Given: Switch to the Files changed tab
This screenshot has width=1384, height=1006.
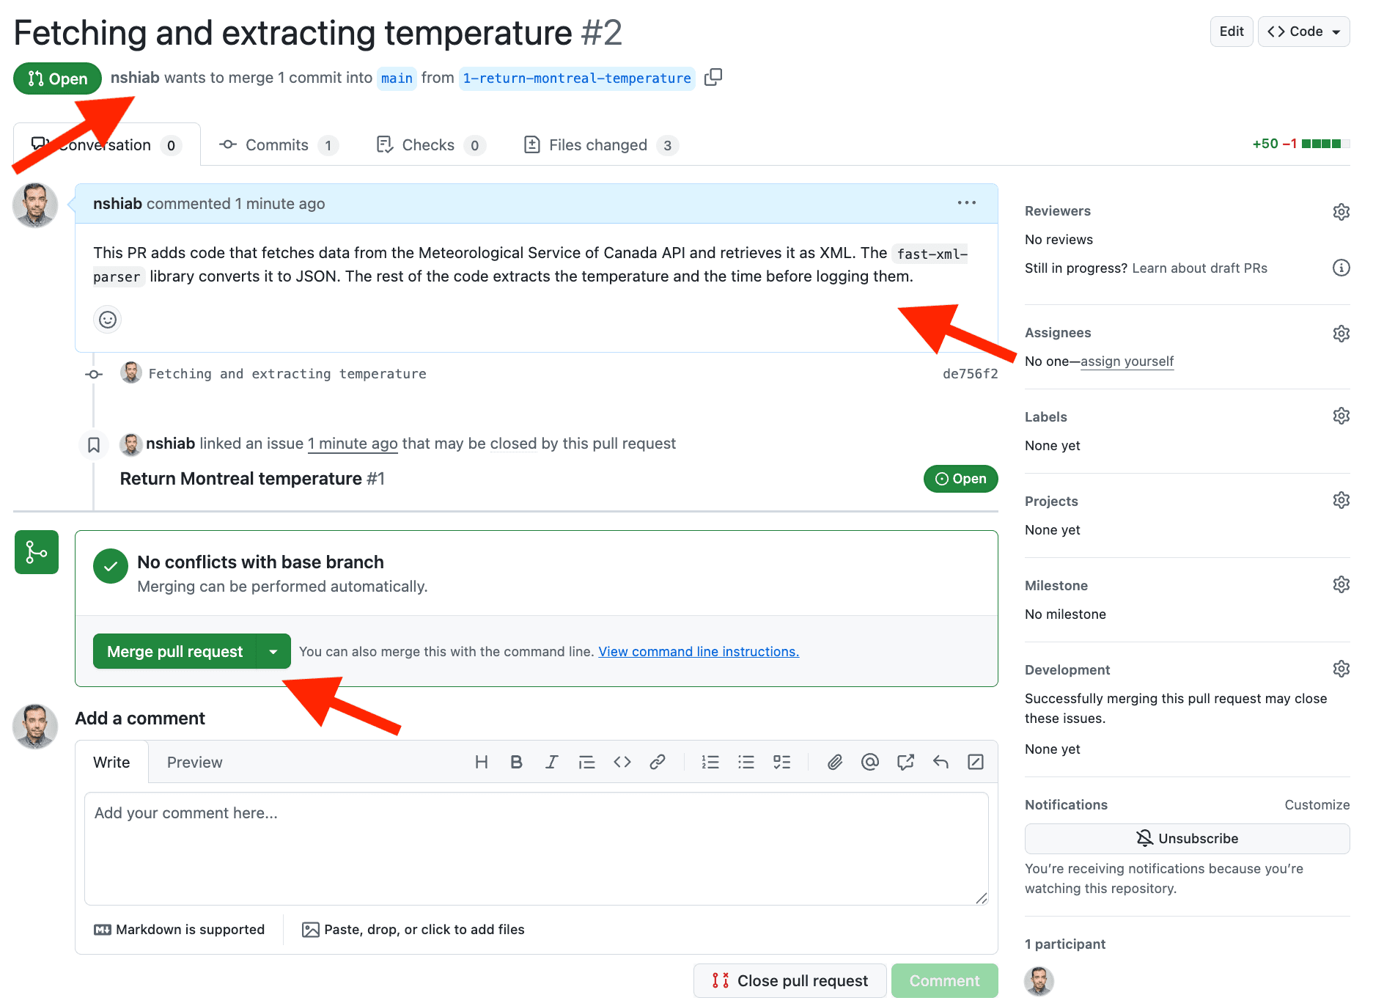Looking at the screenshot, I should click(x=598, y=144).
